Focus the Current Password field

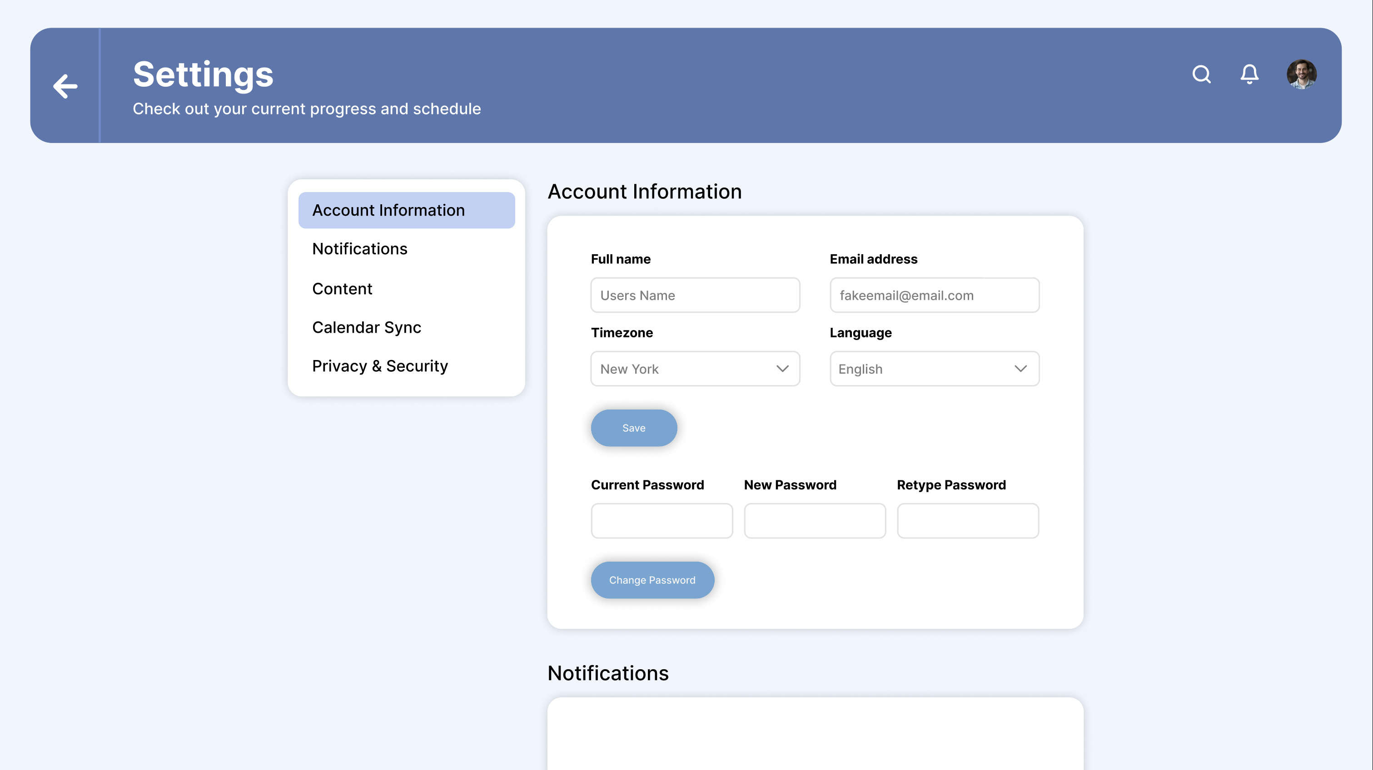pos(662,521)
